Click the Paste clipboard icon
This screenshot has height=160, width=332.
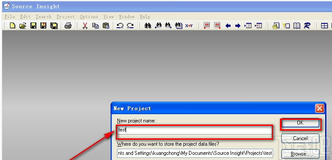(x=106, y=26)
